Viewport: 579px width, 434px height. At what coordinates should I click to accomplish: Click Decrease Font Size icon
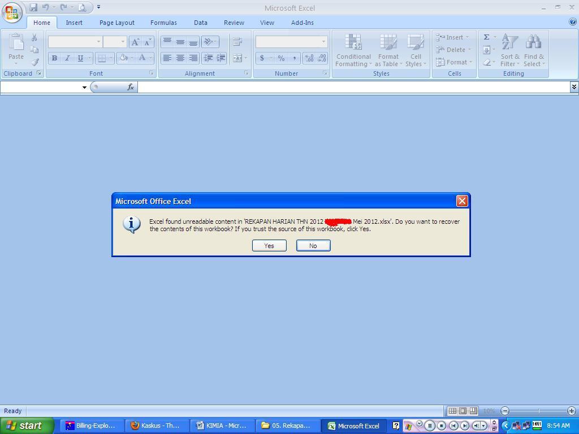148,42
